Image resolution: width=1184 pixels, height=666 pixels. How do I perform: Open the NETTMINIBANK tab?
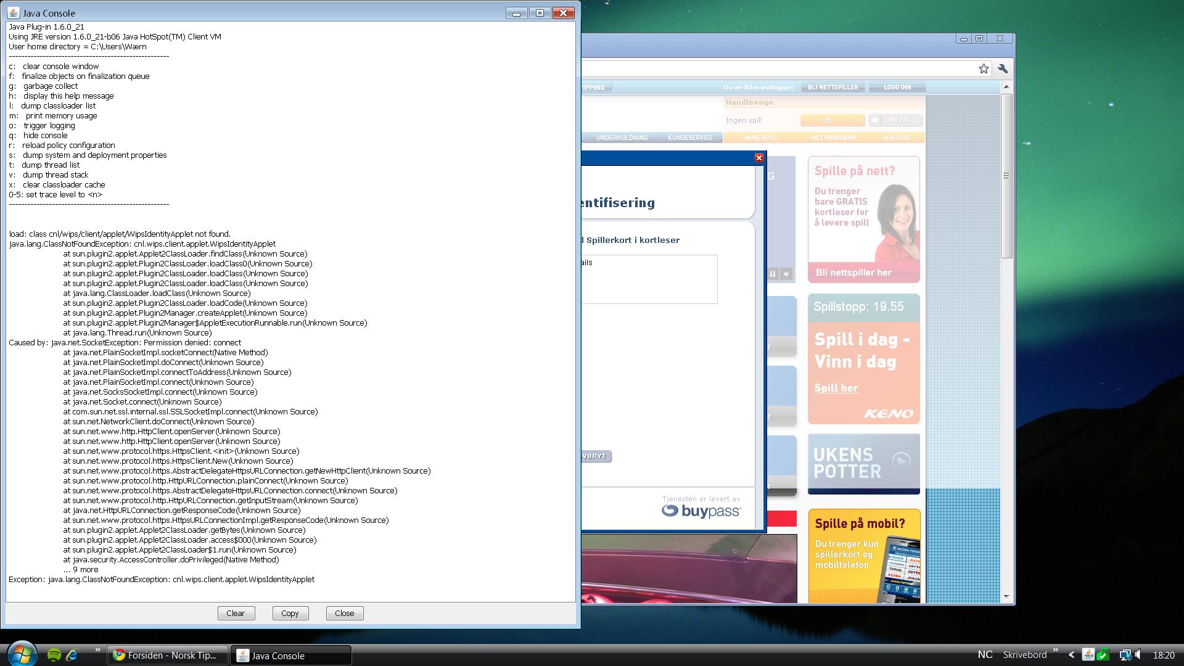(x=834, y=138)
